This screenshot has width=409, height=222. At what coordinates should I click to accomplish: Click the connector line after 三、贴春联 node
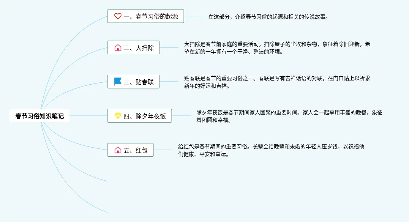pos(169,82)
